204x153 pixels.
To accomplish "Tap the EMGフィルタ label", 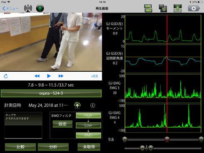I will click(x=62, y=115).
